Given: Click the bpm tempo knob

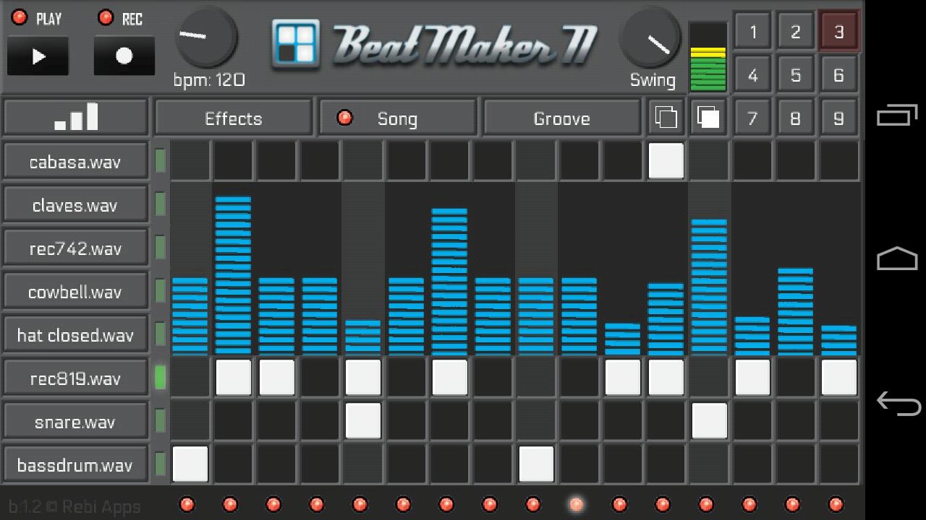Looking at the screenshot, I should 207,36.
